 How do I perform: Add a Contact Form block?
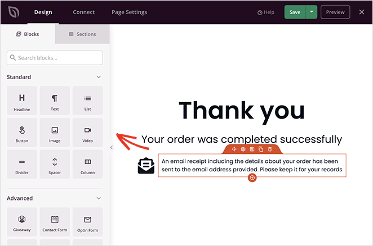[x=55, y=222]
